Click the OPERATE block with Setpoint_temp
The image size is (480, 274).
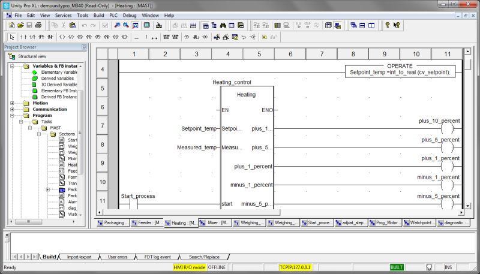400,71
